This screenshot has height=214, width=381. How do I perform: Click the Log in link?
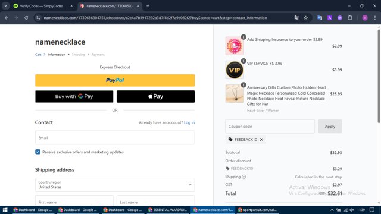click(189, 122)
